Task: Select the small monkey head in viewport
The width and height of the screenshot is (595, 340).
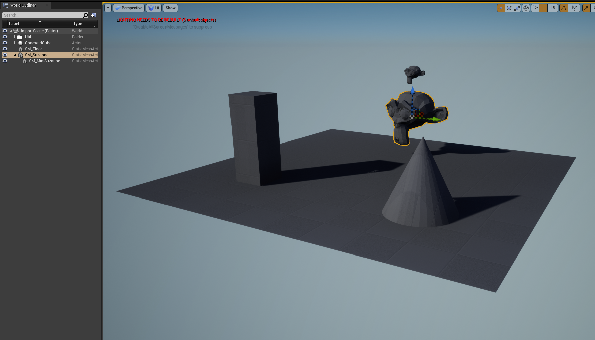Action: tap(414, 74)
